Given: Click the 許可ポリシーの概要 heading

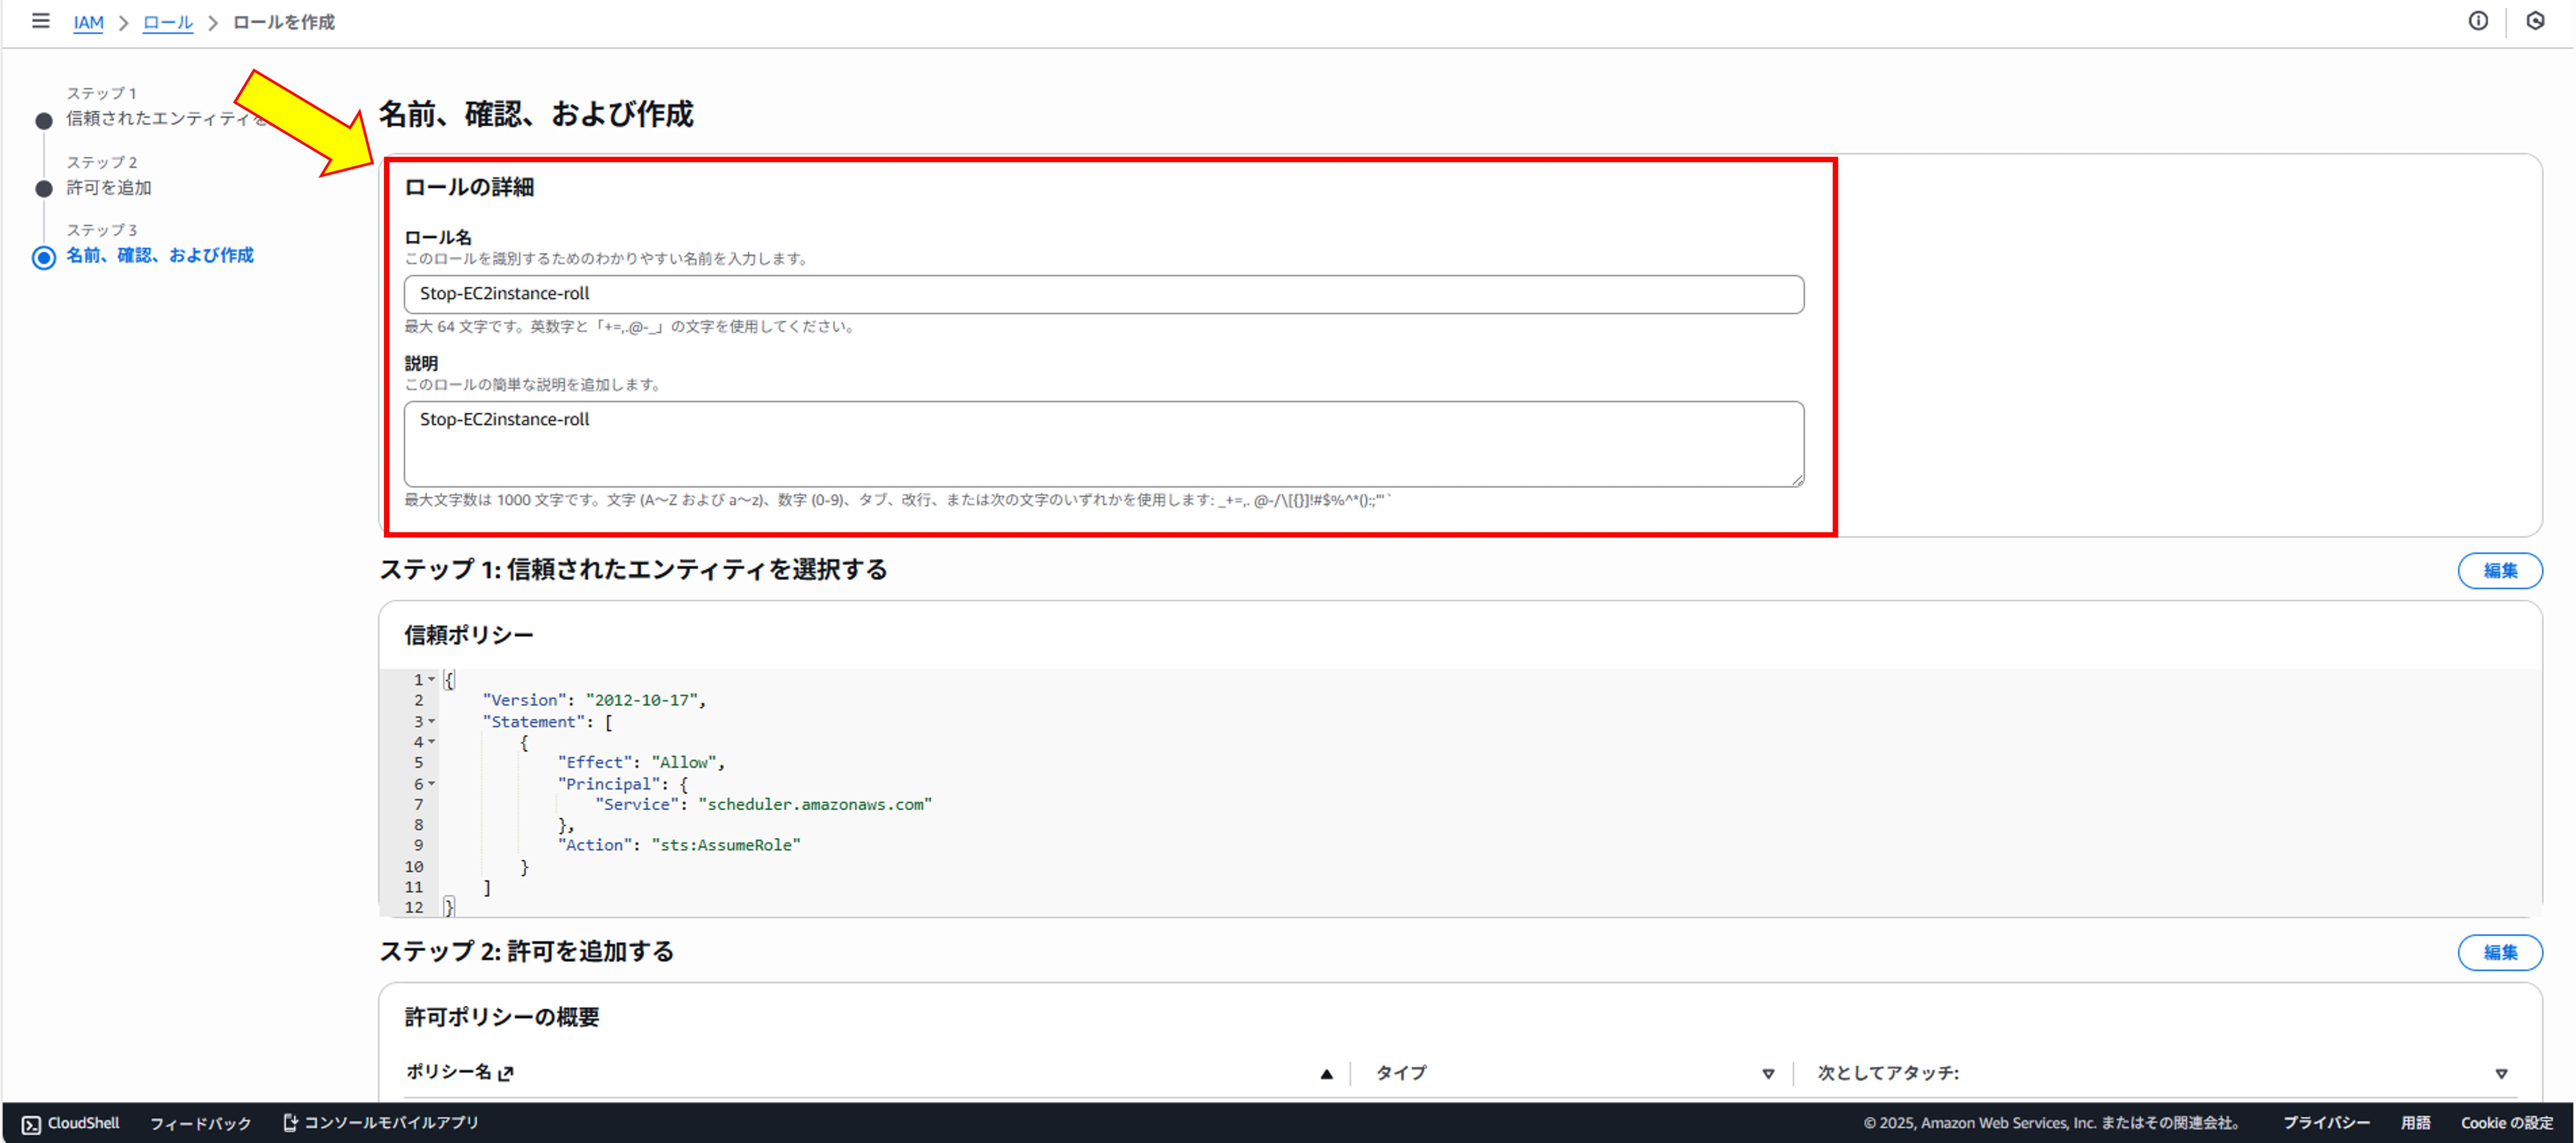Looking at the screenshot, I should tap(502, 1017).
